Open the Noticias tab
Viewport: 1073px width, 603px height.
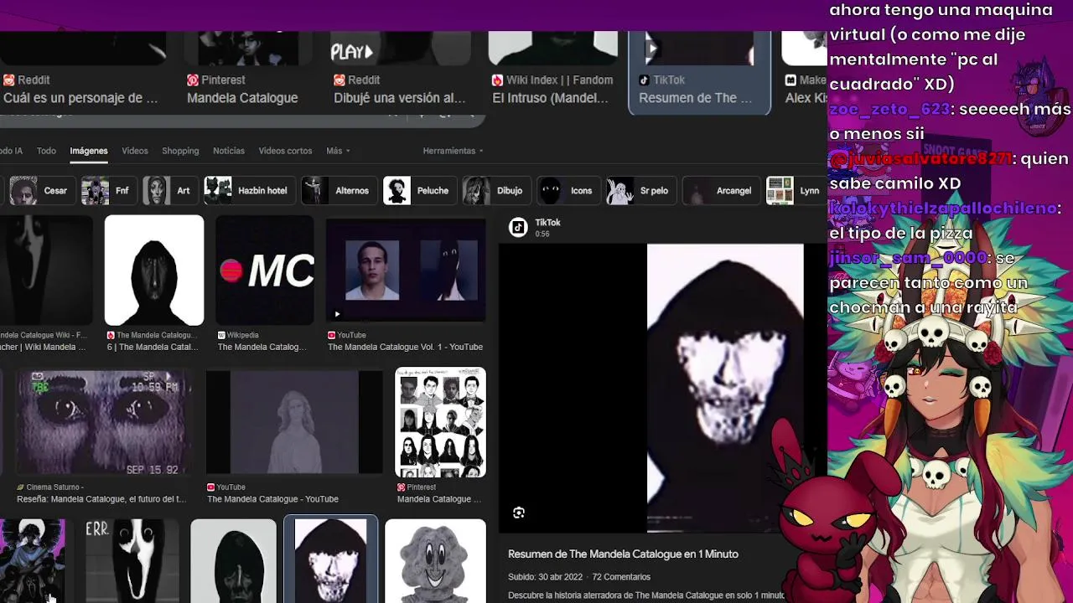[x=229, y=151]
